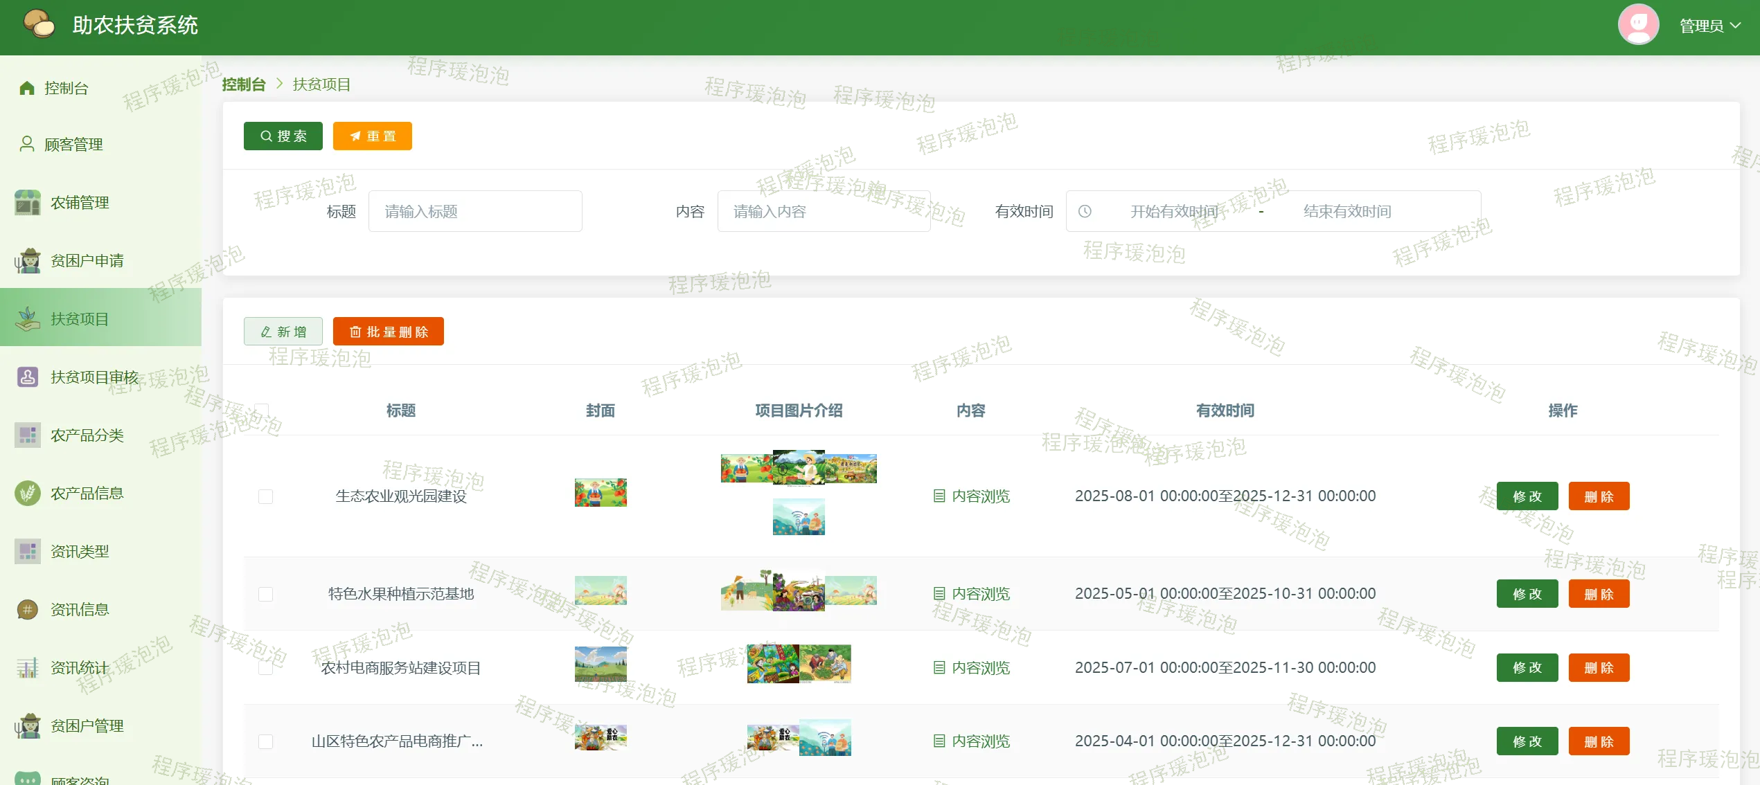Click the leaf icon for 农产品信息

(27, 494)
